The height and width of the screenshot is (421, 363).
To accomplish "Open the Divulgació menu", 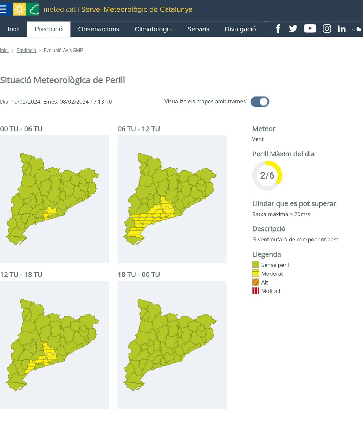I will [240, 29].
